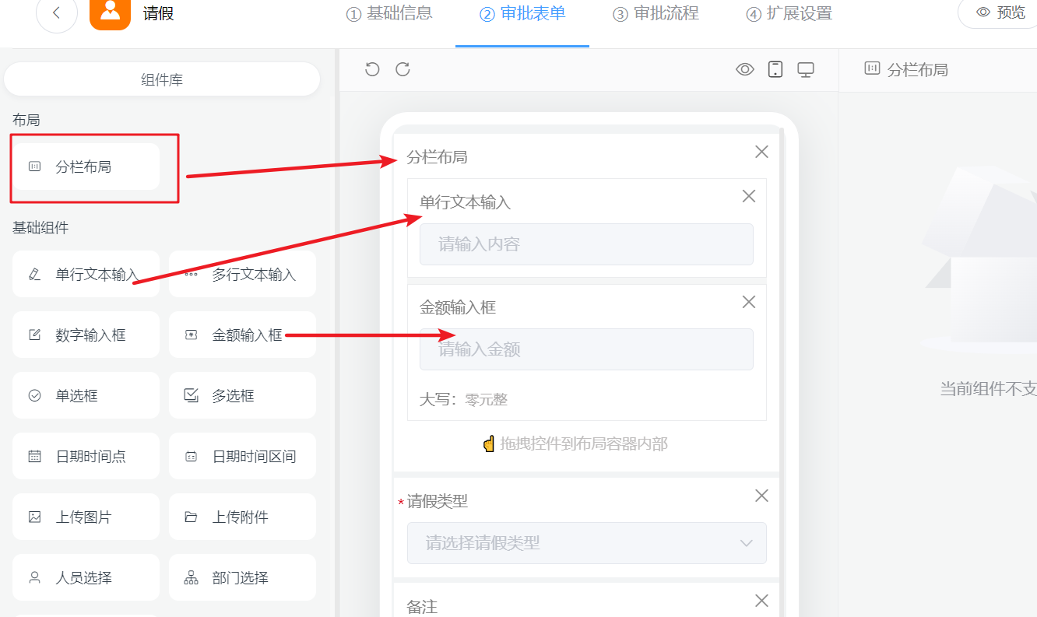Select the 单选框 component
This screenshot has height=617, width=1037.
click(86, 395)
